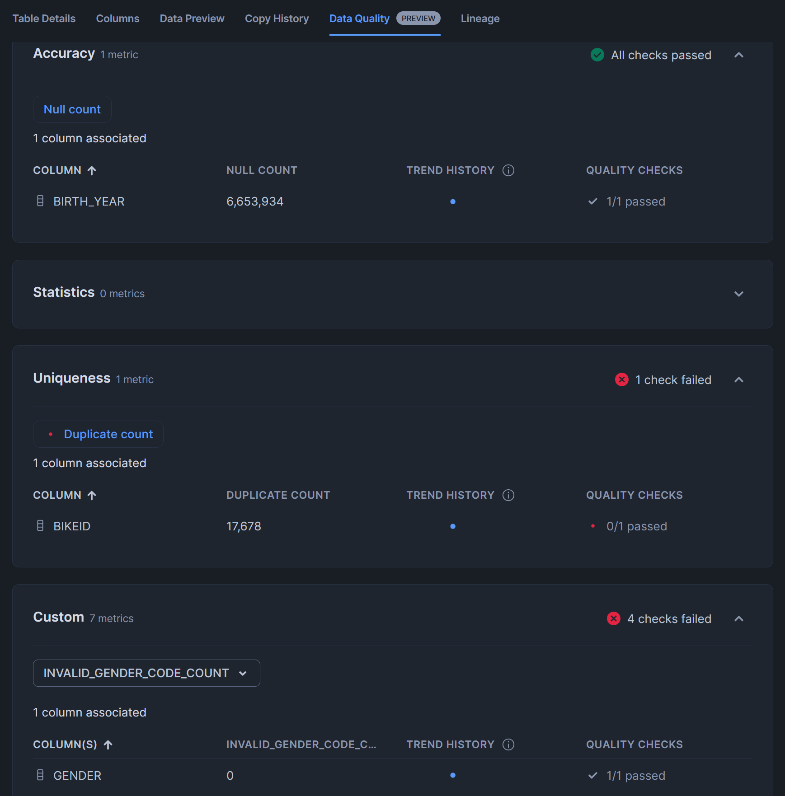Switch to the Columns tab

118,19
